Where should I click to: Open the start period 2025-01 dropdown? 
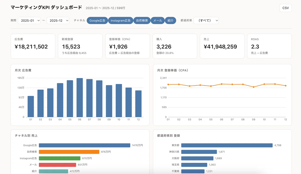(x=29, y=20)
